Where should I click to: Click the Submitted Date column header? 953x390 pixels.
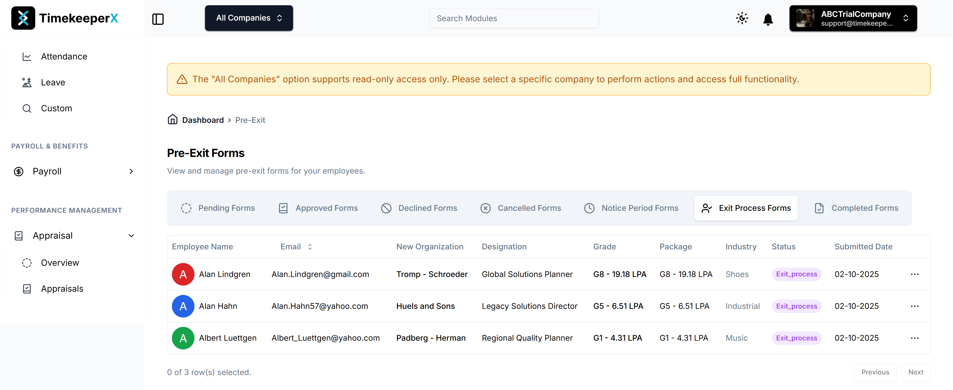(863, 247)
